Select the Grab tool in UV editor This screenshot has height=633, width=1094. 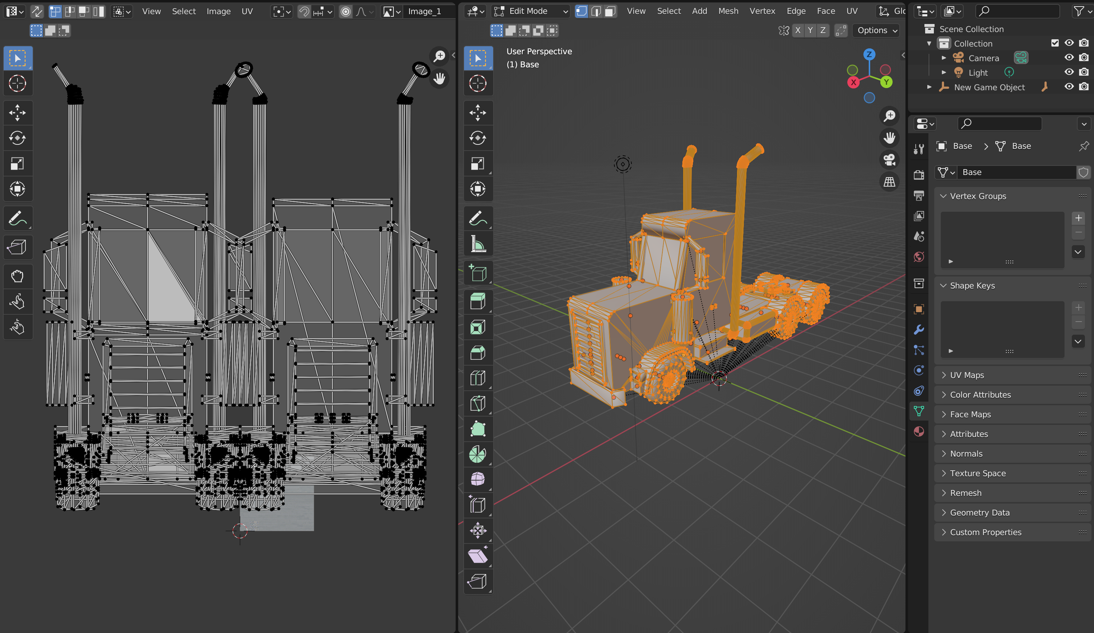click(17, 276)
